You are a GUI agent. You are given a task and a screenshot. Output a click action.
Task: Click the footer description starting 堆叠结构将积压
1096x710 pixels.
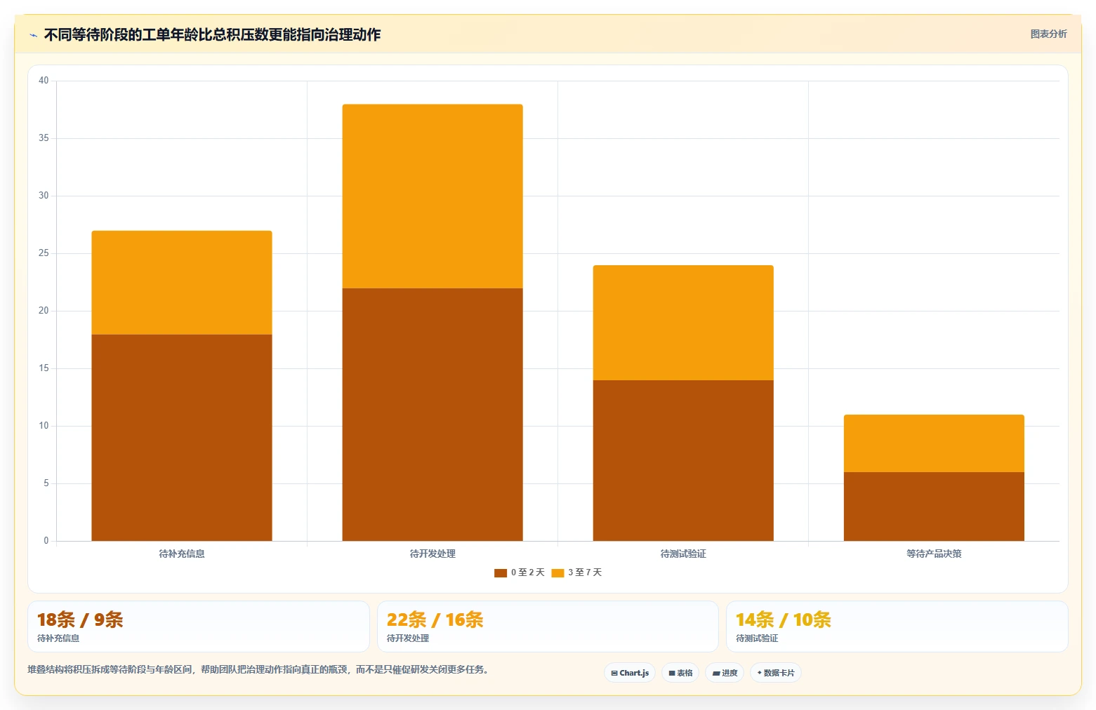coord(258,669)
